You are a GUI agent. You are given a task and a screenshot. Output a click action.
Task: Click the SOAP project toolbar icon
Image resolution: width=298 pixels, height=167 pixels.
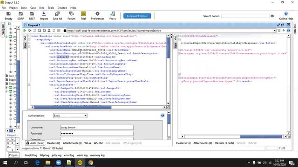tap(20, 16)
